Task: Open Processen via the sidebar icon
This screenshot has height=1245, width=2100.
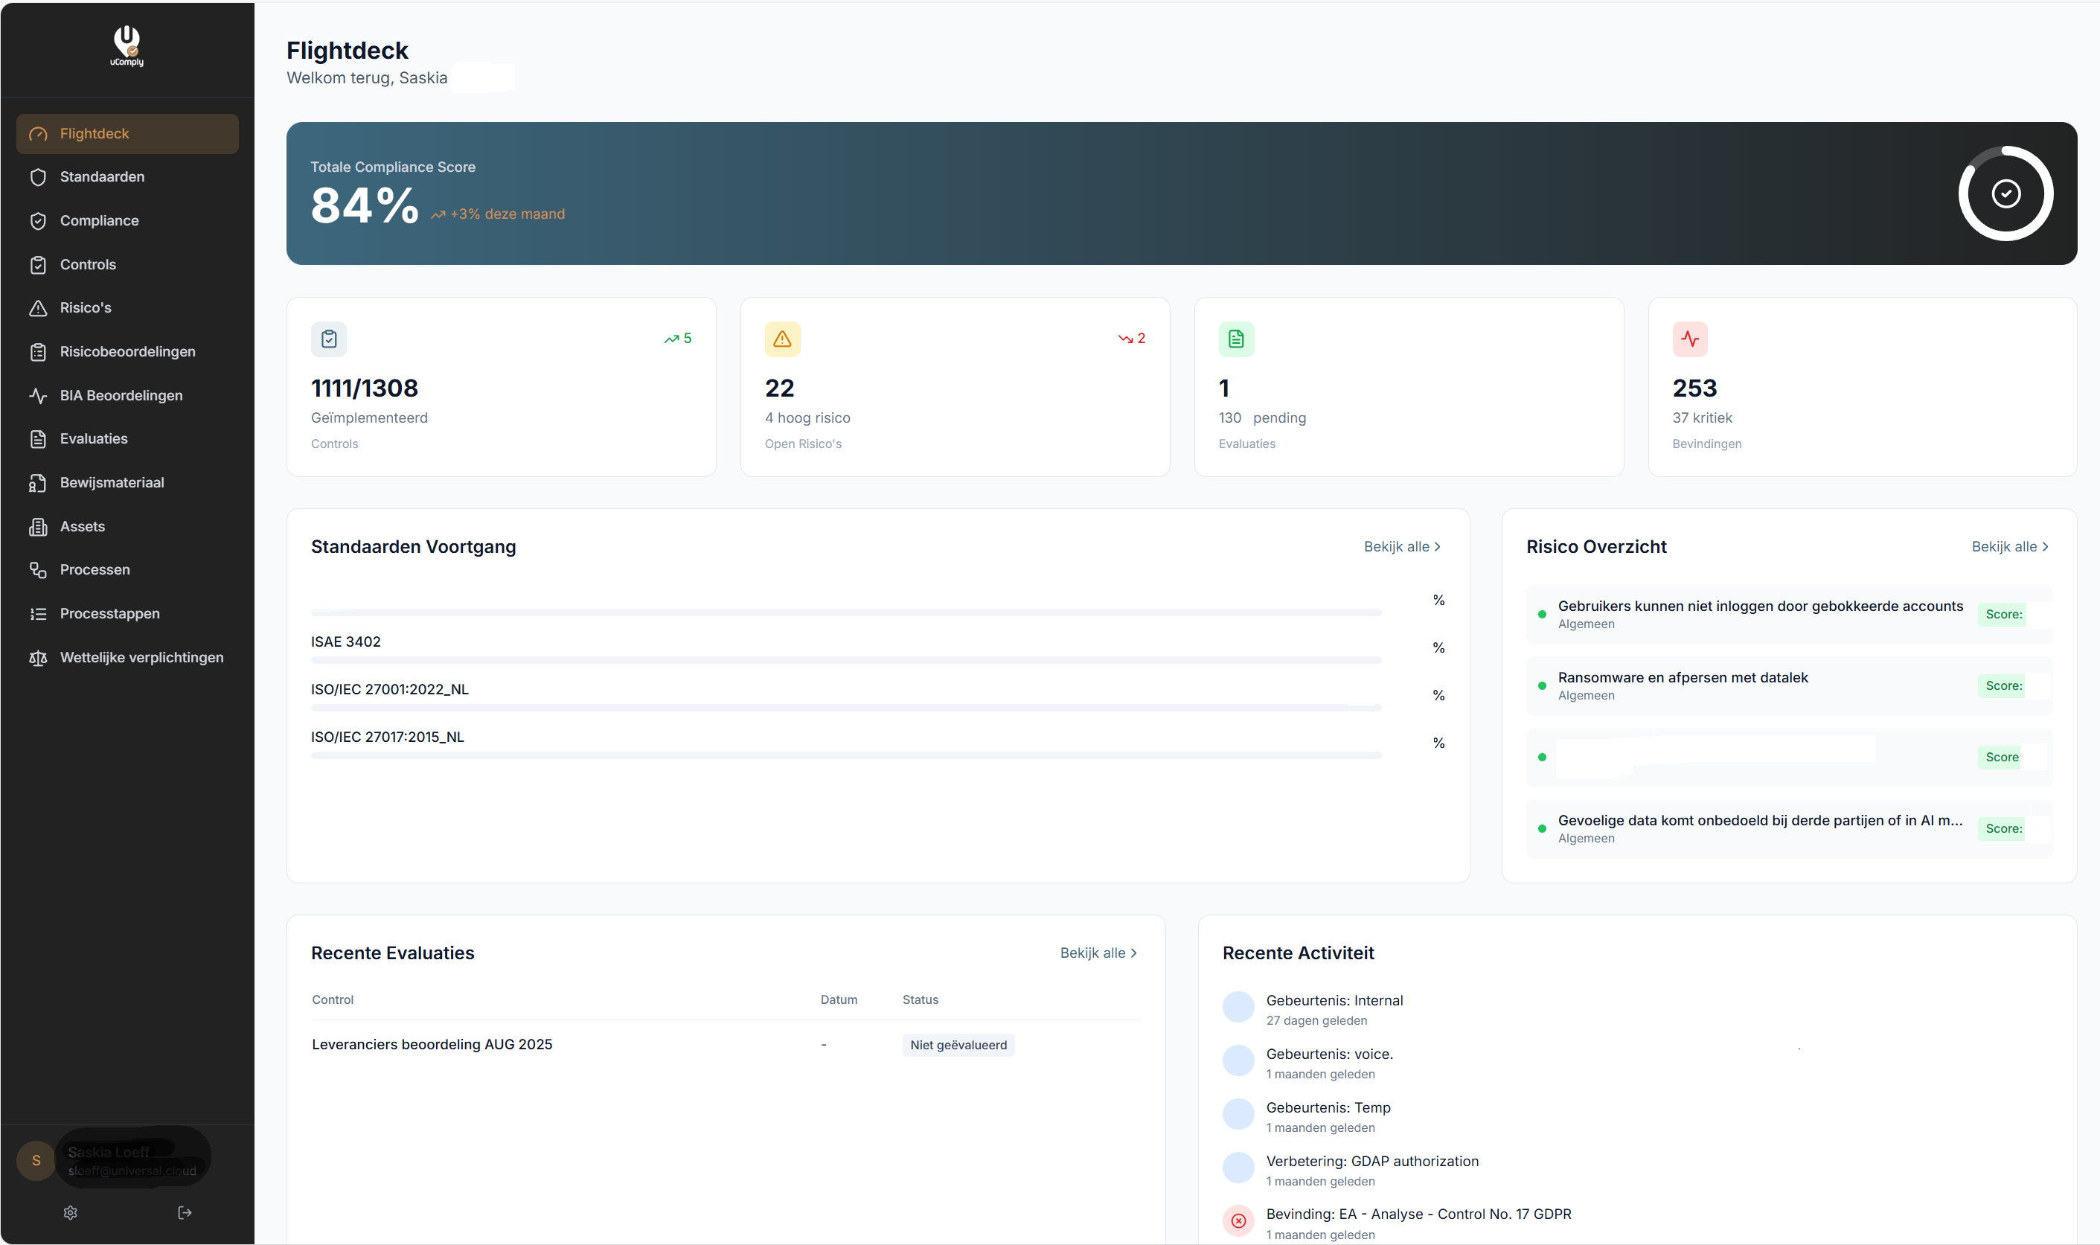Action: point(39,569)
